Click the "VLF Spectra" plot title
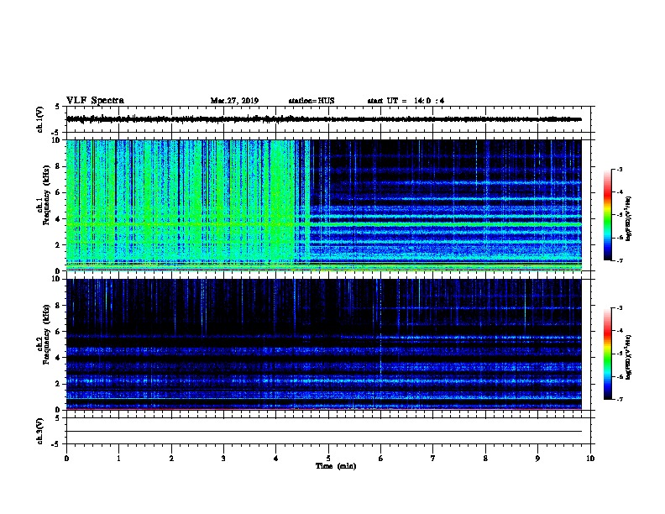This screenshot has width=665, height=514. pos(95,101)
